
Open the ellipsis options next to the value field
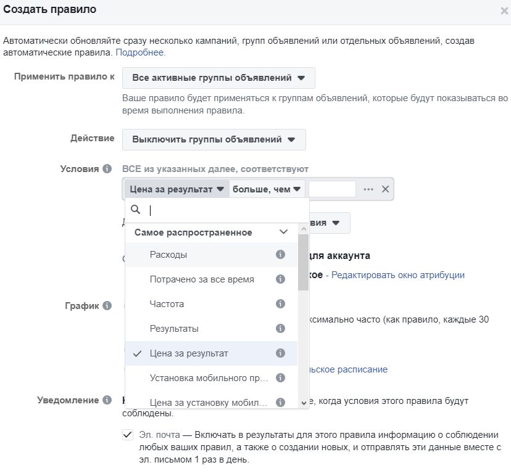click(368, 189)
